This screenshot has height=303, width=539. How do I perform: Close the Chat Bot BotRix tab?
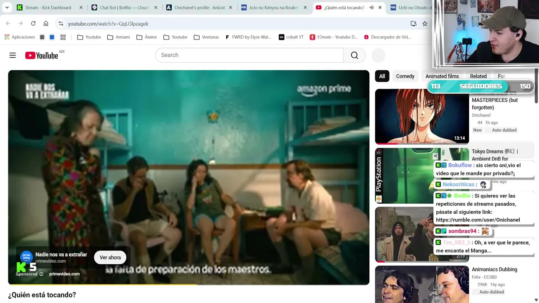point(156,8)
